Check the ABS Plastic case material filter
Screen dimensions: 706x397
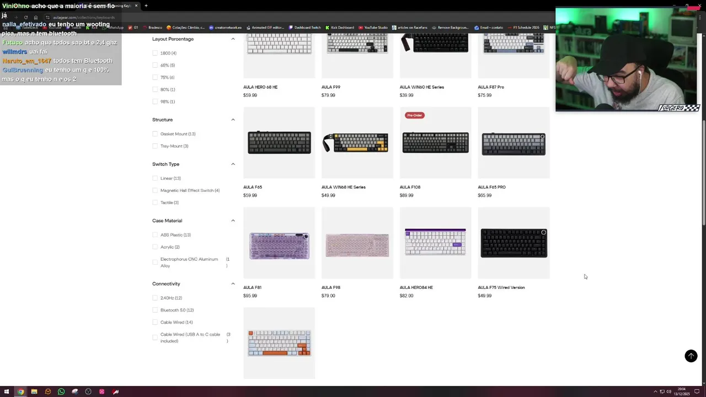point(155,235)
